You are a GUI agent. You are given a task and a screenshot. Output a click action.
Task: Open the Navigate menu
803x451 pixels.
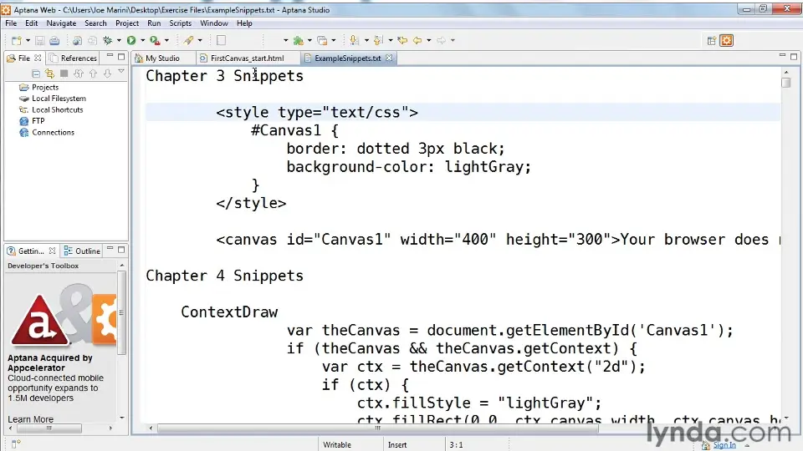pos(61,23)
